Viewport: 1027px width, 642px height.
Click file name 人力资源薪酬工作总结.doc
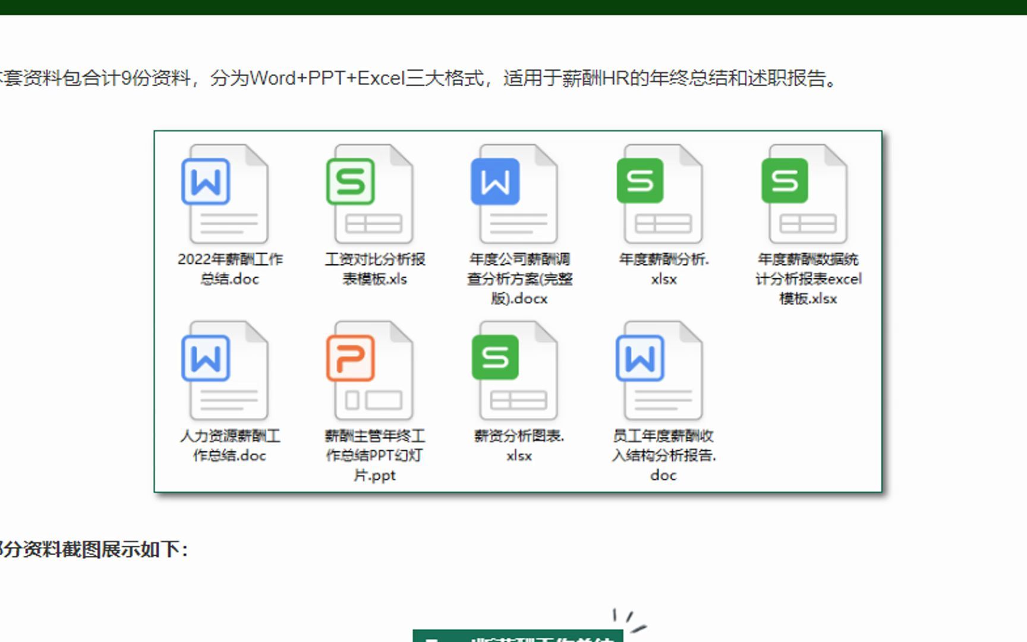230,445
